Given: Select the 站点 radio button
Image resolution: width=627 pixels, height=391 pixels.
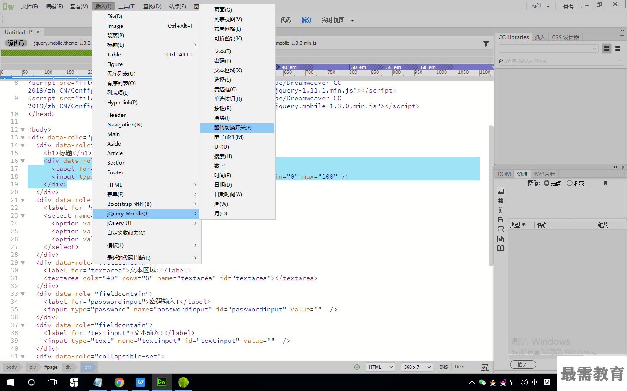Looking at the screenshot, I should tap(546, 183).
